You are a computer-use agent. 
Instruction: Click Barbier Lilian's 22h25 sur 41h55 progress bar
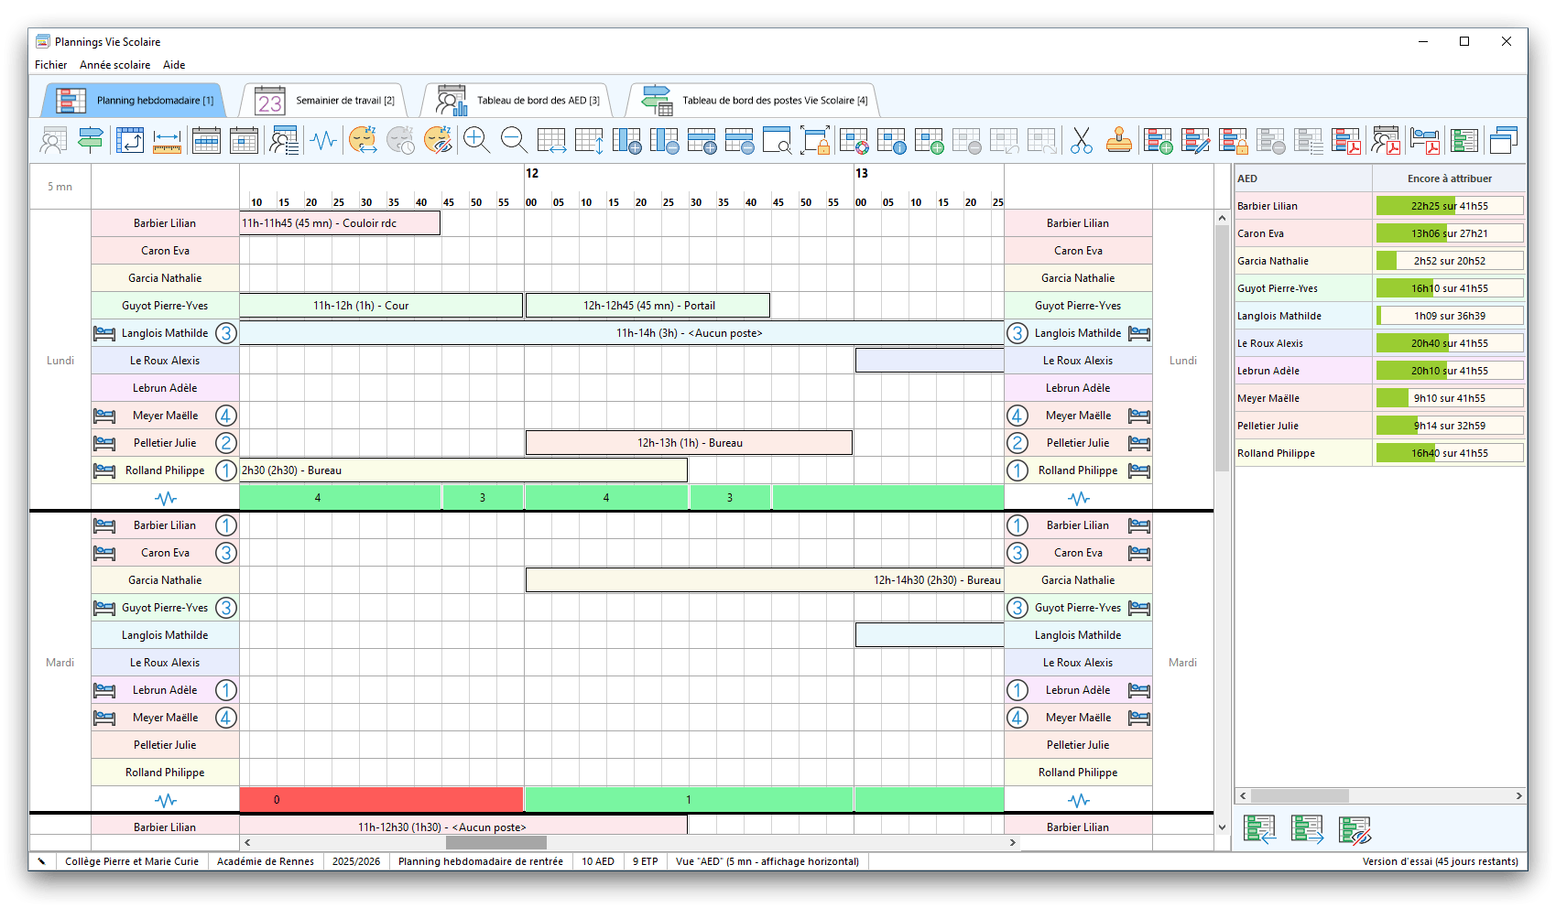point(1449,206)
